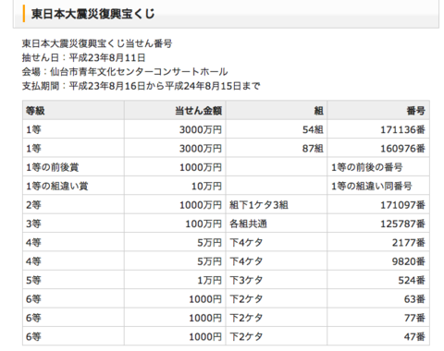The height and width of the screenshot is (351, 444).
Task: Click 5万円 in the 2177番 row
Action: [210, 243]
